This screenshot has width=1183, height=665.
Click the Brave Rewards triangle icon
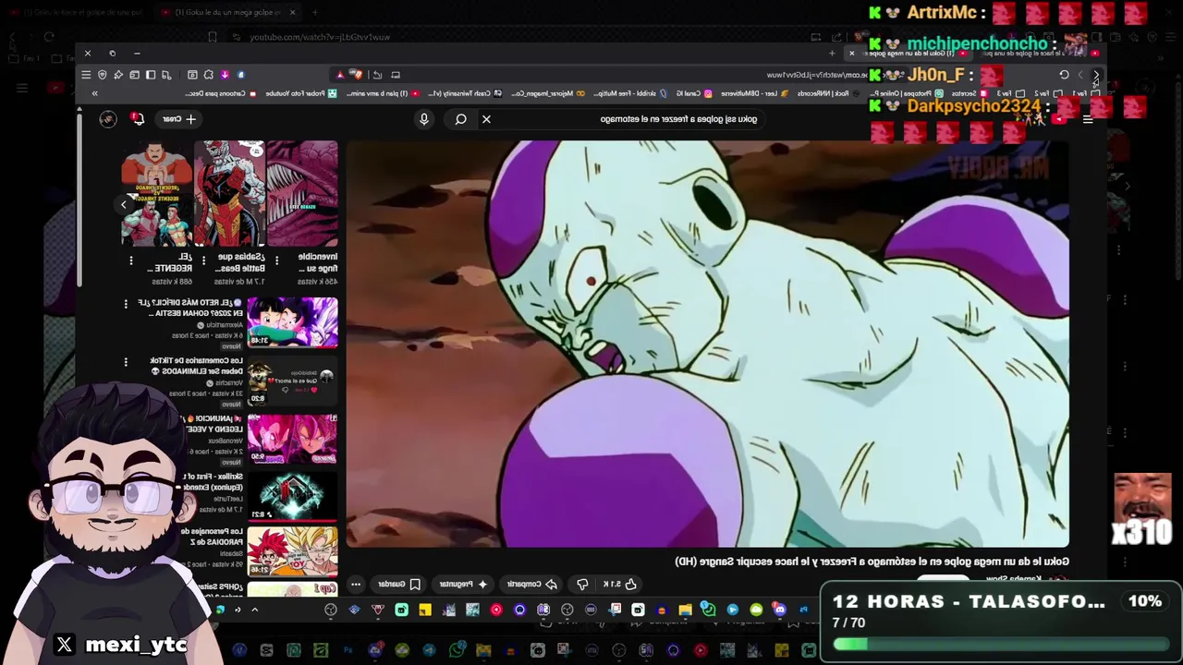coord(340,75)
